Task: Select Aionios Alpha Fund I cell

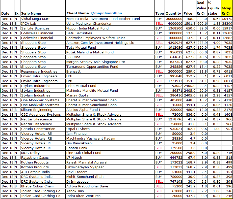Action: [110, 110]
